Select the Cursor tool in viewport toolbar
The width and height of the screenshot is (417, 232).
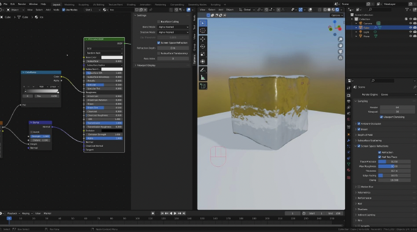[x=202, y=30]
